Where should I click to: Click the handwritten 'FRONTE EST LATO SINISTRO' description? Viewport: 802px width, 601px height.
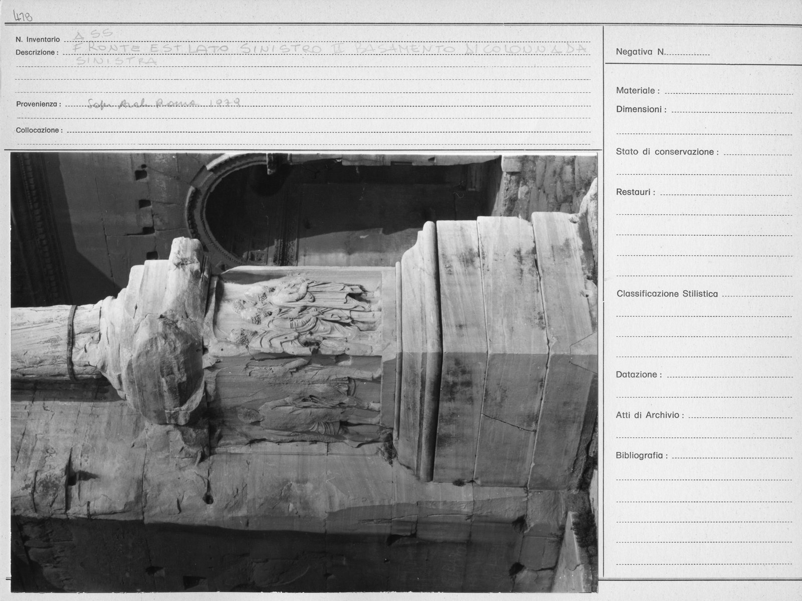tap(197, 49)
